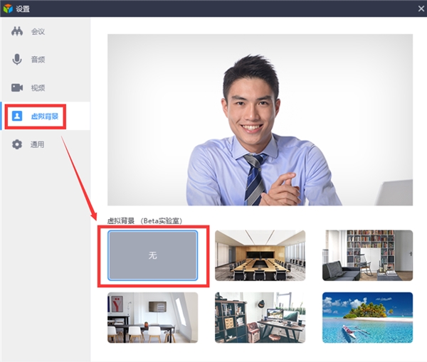Click the camera video icon
Image resolution: width=427 pixels, height=362 pixels.
coord(17,87)
